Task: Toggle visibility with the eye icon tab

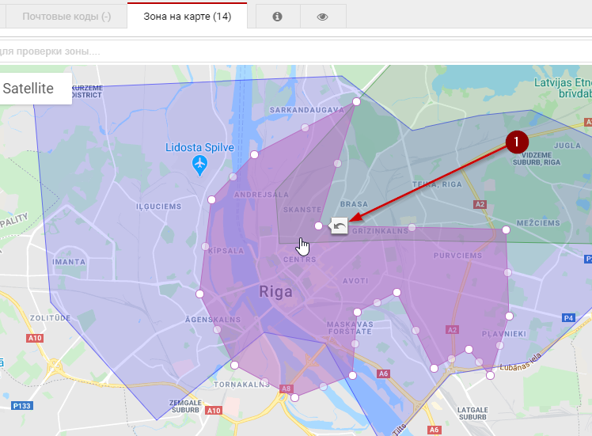Action: [322, 17]
